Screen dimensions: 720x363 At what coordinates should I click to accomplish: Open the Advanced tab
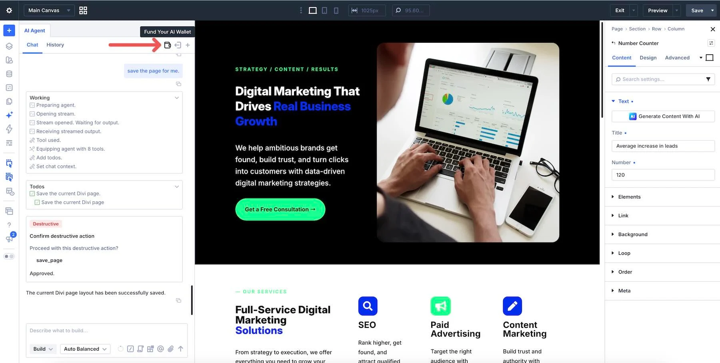677,58
